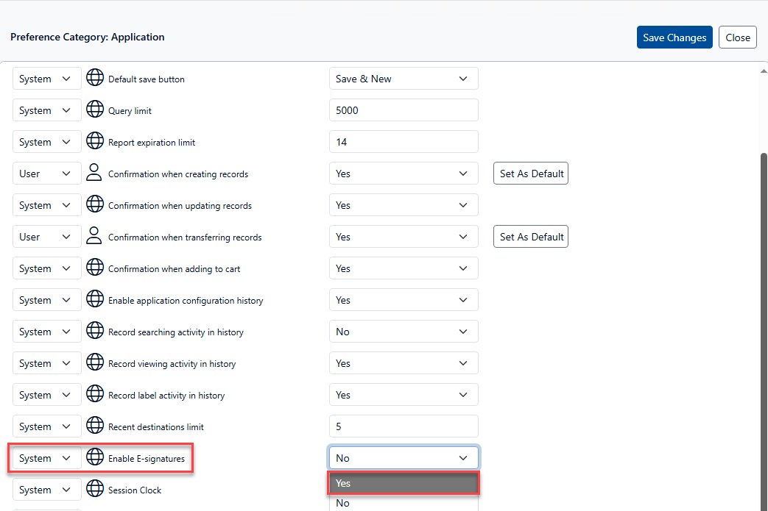Open scope dropdown for Record searching activity
The image size is (768, 511).
click(x=47, y=332)
